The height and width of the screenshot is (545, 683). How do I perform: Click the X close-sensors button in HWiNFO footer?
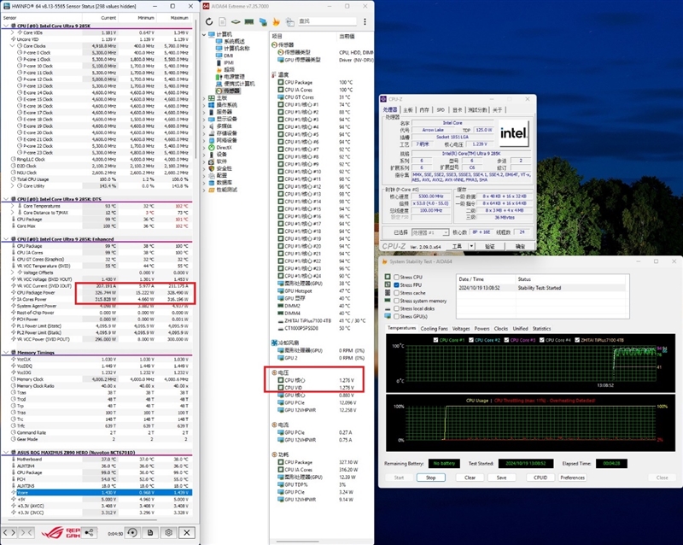(x=186, y=532)
